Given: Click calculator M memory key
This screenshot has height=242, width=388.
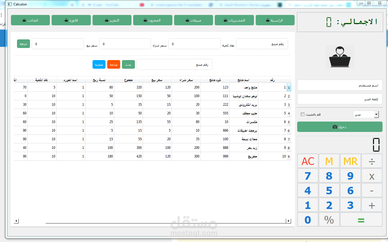Looking at the screenshot, I should pos(329,161).
